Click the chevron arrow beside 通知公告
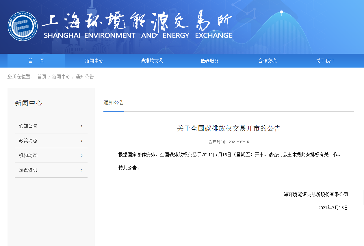 (x=81, y=126)
